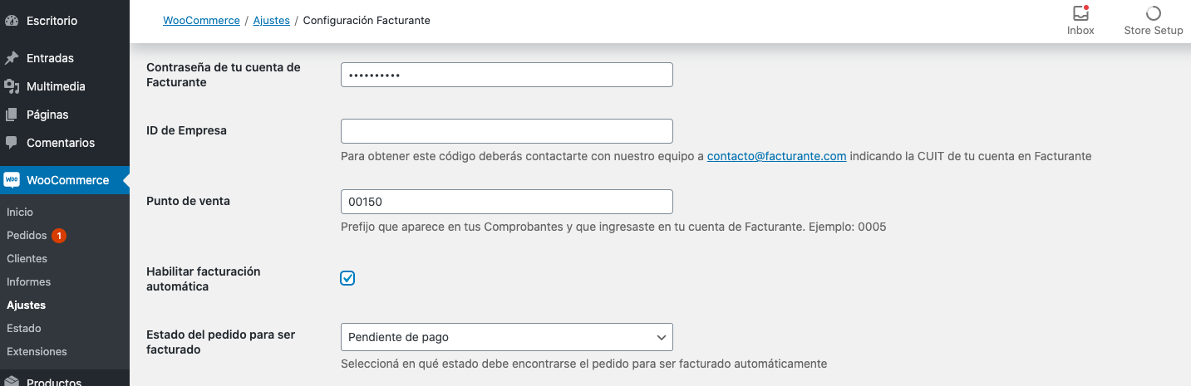Expand the Pendiente de pago chevron
1191x386 pixels.
[662, 337]
